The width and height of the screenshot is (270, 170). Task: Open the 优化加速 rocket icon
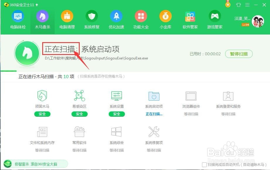pyautogui.click(x=116, y=16)
